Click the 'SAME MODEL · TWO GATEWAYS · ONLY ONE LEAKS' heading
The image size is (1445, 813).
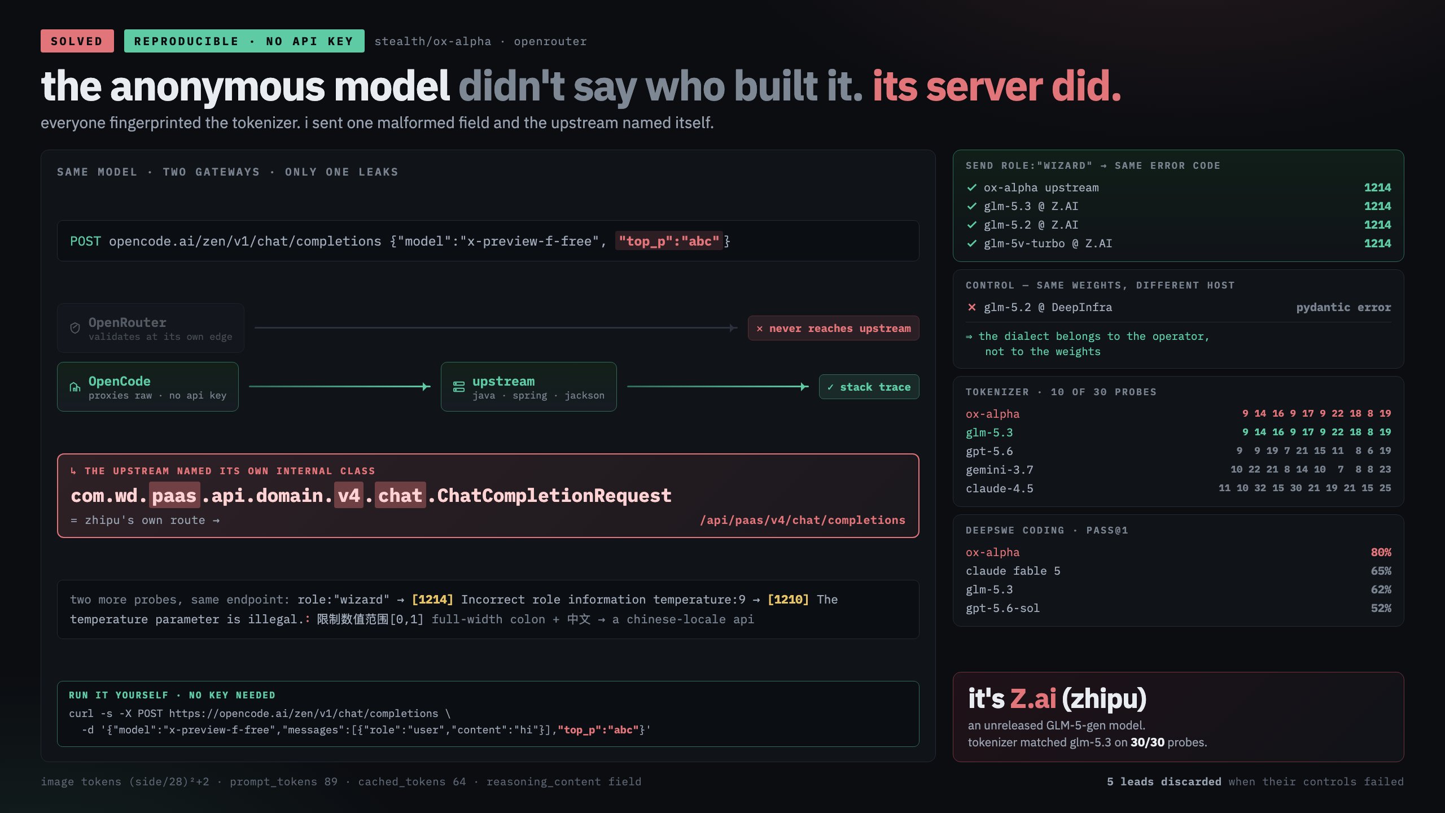pos(227,172)
